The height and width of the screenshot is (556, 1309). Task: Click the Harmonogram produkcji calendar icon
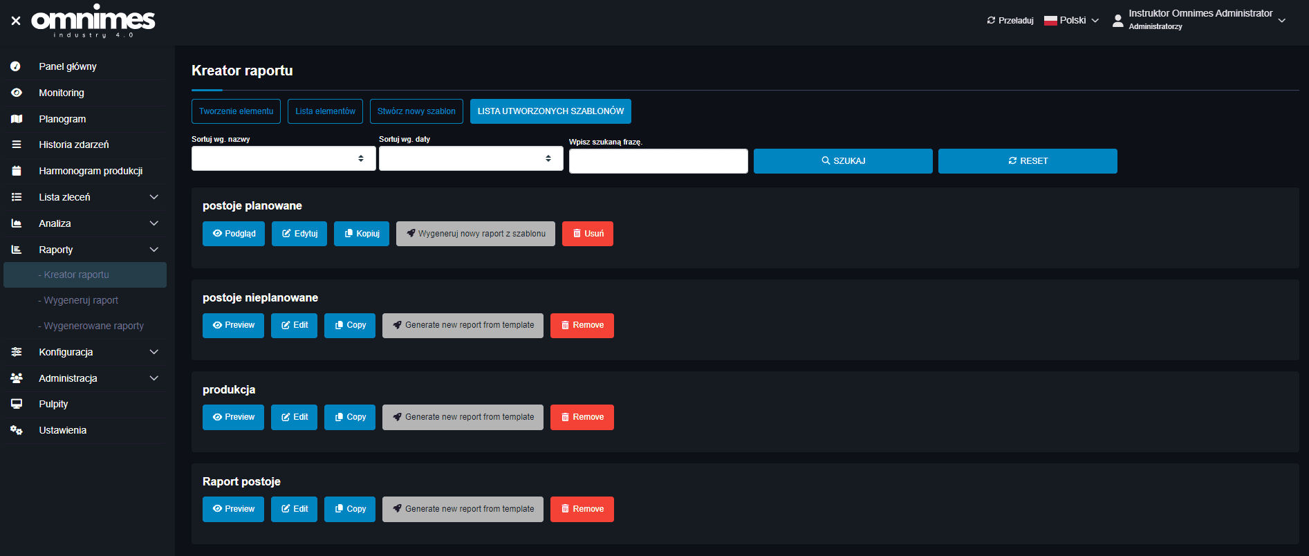(x=17, y=171)
